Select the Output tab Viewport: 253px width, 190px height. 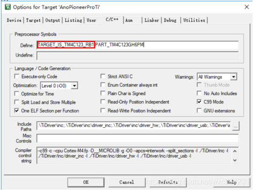point(53,21)
